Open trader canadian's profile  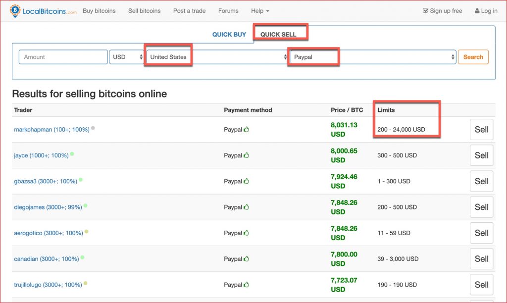tap(47, 259)
